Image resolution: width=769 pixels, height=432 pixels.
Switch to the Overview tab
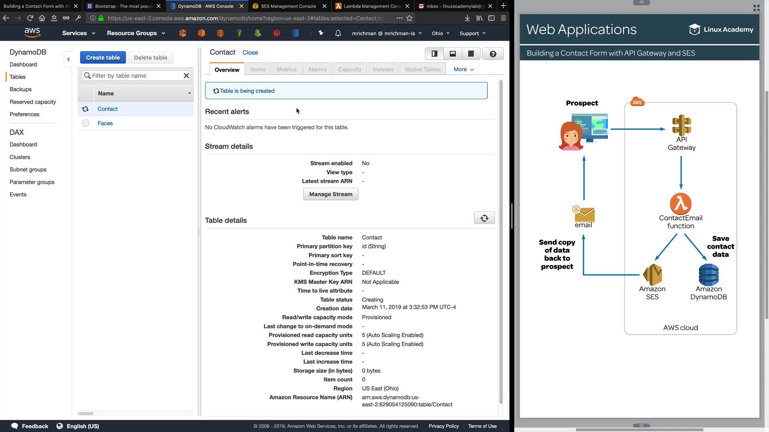click(x=227, y=70)
